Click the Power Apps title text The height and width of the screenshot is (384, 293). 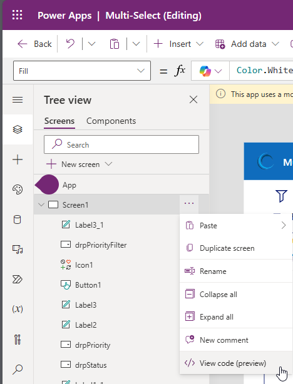[x=64, y=16]
